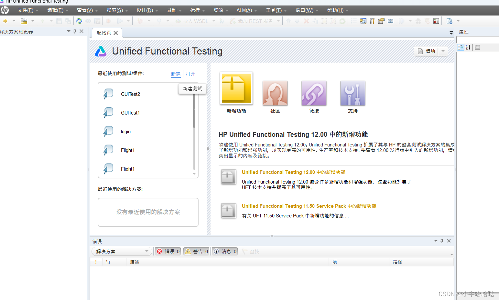Viewport: 499px width, 300px height.
Task: Open the dropdown next to 导入 WSDL
Action: pos(213,21)
